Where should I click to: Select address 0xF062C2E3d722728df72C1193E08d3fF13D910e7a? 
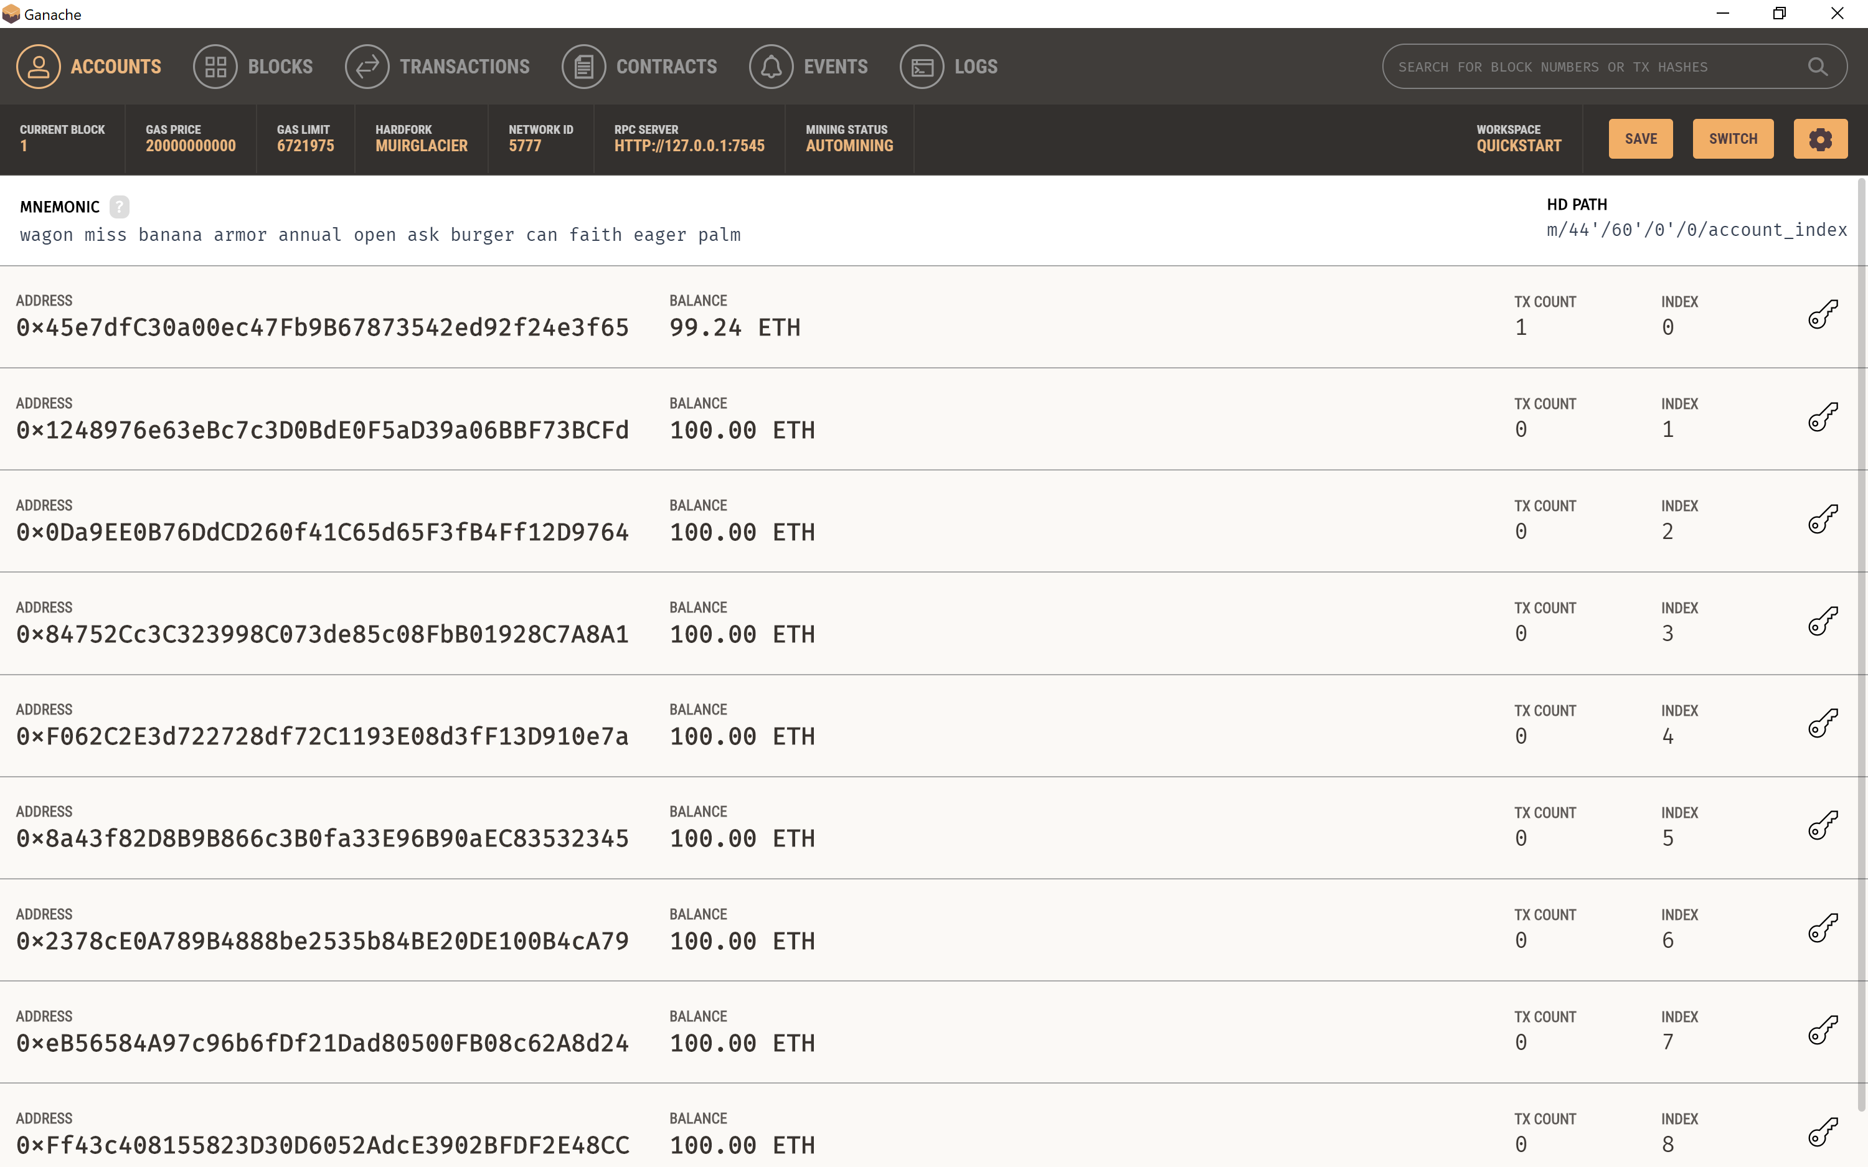click(x=323, y=736)
